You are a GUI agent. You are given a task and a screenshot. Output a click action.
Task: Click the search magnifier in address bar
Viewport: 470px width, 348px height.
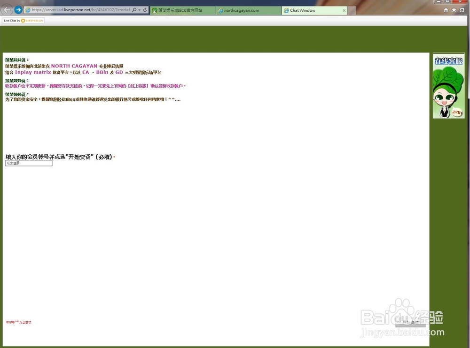134,10
